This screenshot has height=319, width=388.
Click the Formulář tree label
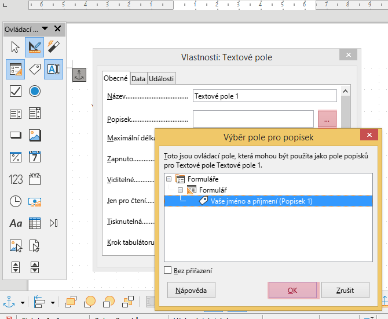pos(213,190)
